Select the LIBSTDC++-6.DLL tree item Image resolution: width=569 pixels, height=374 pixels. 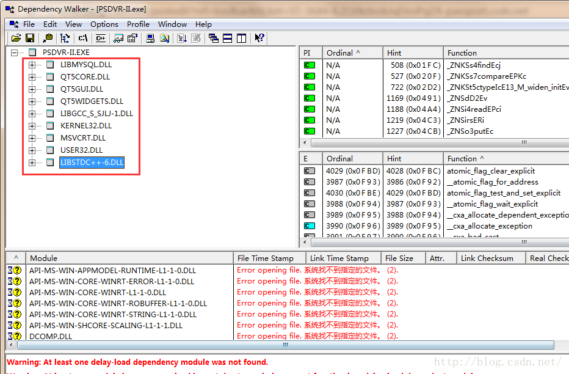[x=92, y=163]
